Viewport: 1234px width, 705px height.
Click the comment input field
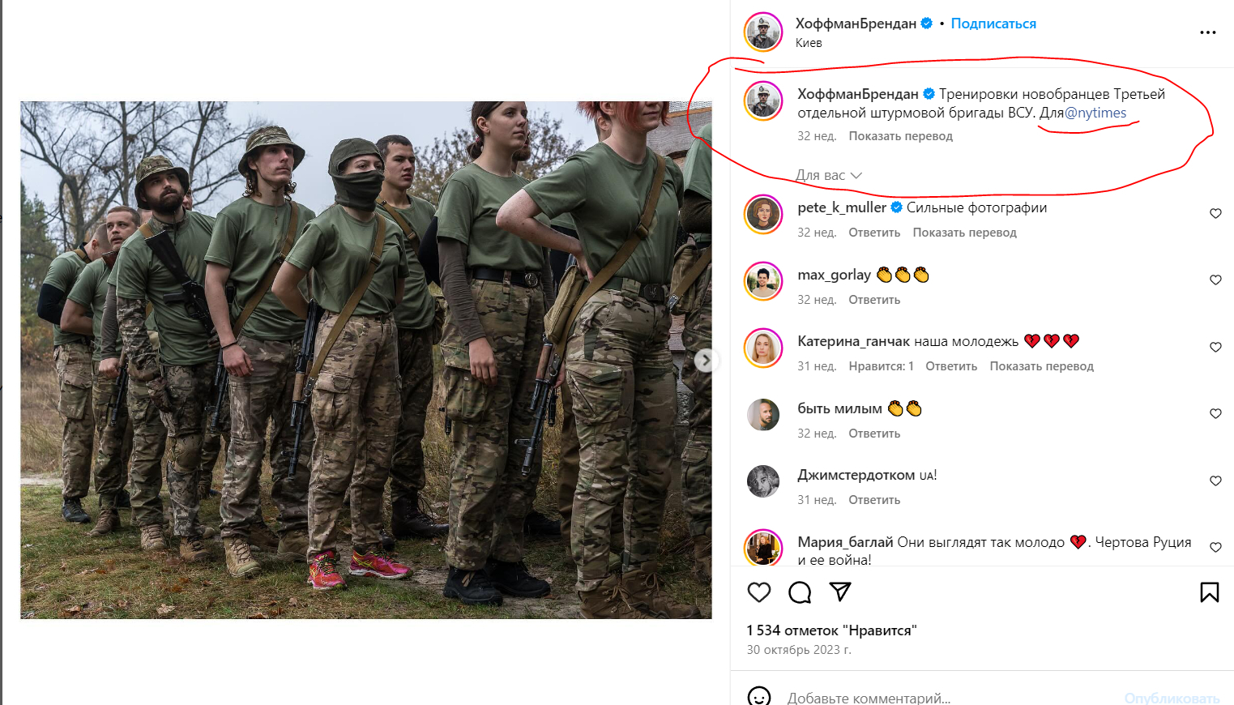click(948, 697)
